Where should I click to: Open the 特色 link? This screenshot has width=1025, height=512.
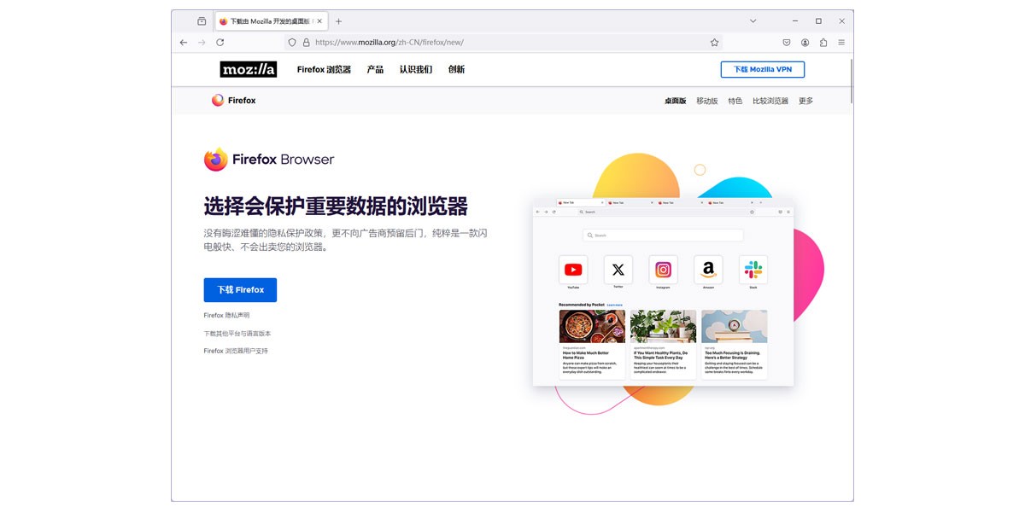[x=735, y=101]
